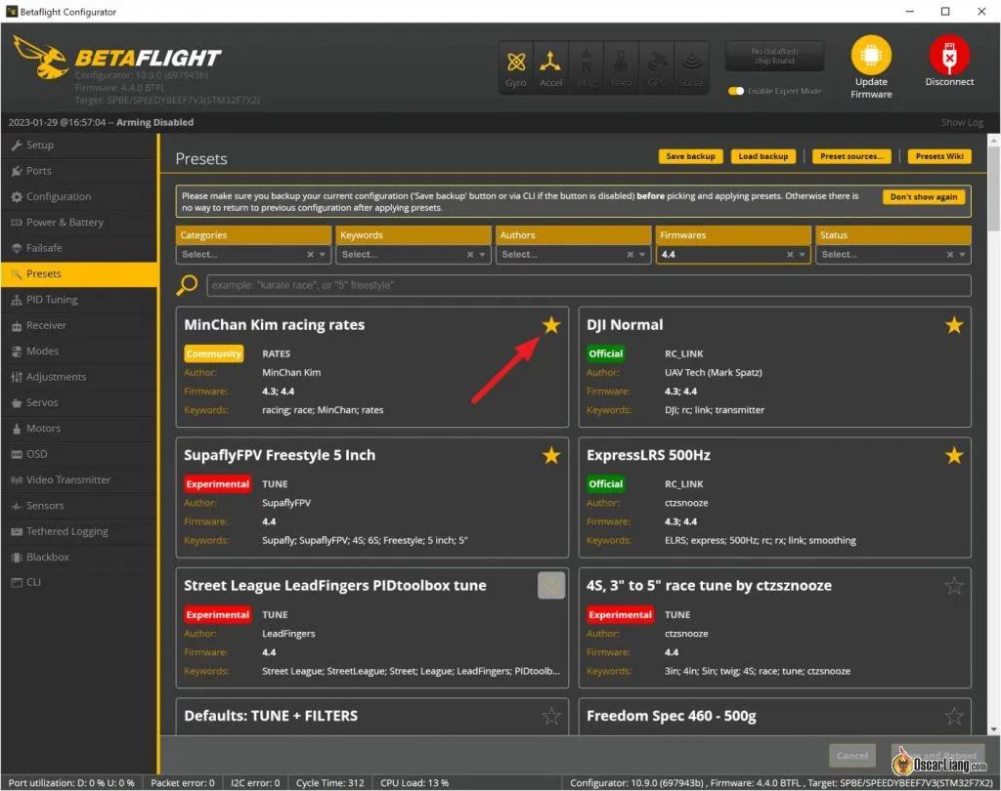Clear the Categories filter selection
This screenshot has width=1001, height=791.
pyautogui.click(x=310, y=255)
